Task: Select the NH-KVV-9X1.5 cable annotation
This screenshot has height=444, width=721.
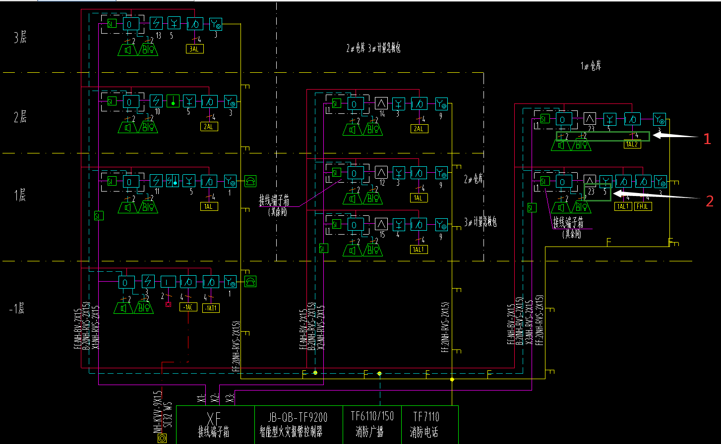Action: (x=158, y=412)
